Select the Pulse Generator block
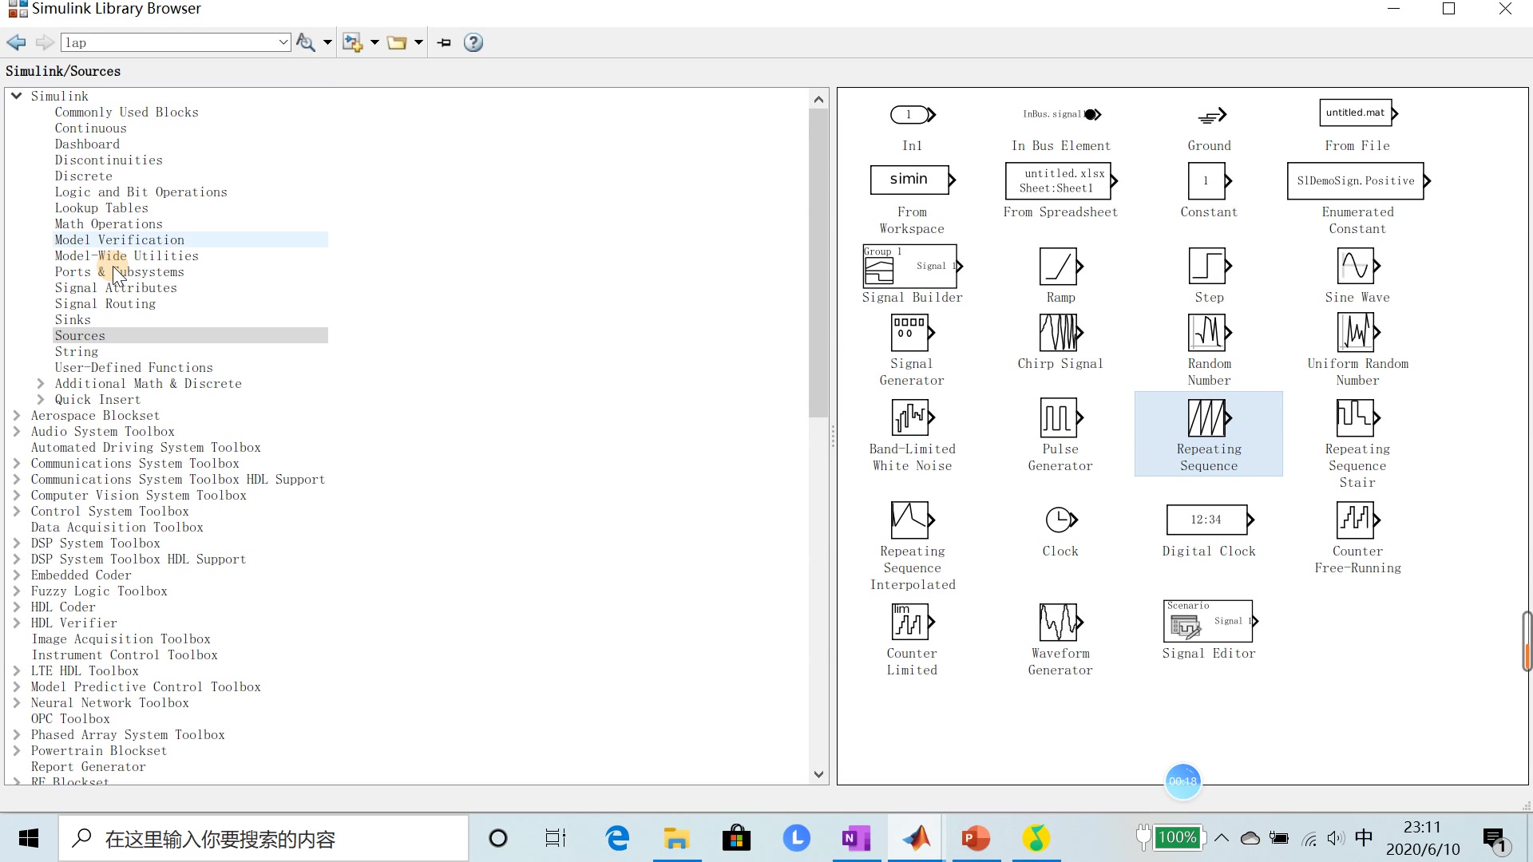 1060,417
